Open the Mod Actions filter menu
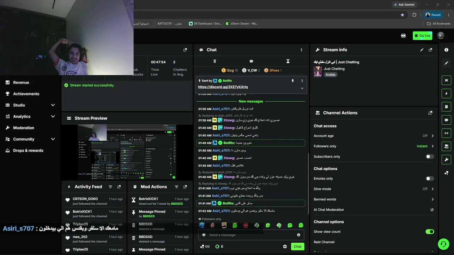Image resolution: width=454 pixels, height=255 pixels. [x=176, y=187]
